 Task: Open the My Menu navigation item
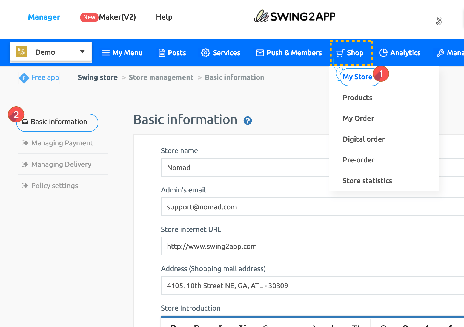122,53
